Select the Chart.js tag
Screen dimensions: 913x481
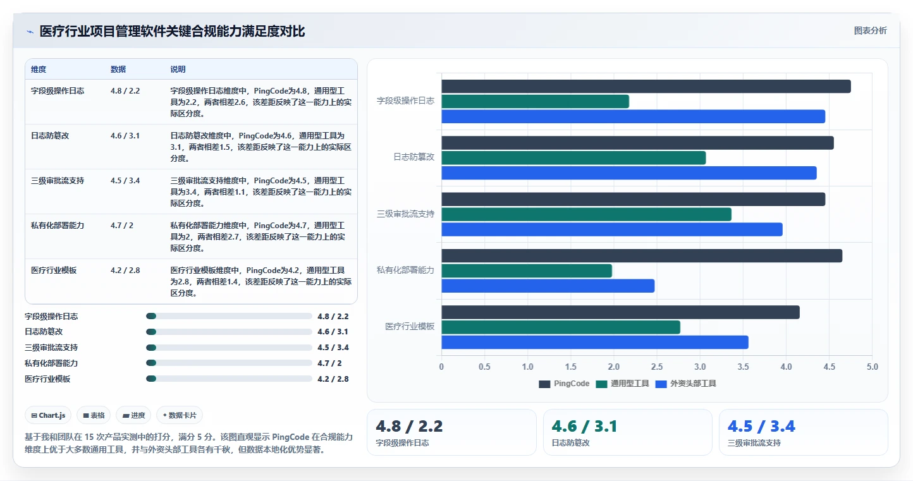pyautogui.click(x=49, y=415)
